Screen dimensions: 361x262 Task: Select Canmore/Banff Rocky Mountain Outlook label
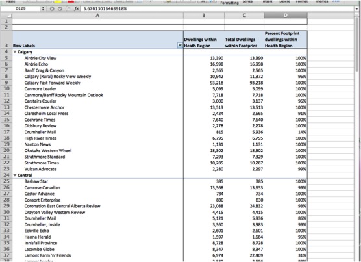64,95
